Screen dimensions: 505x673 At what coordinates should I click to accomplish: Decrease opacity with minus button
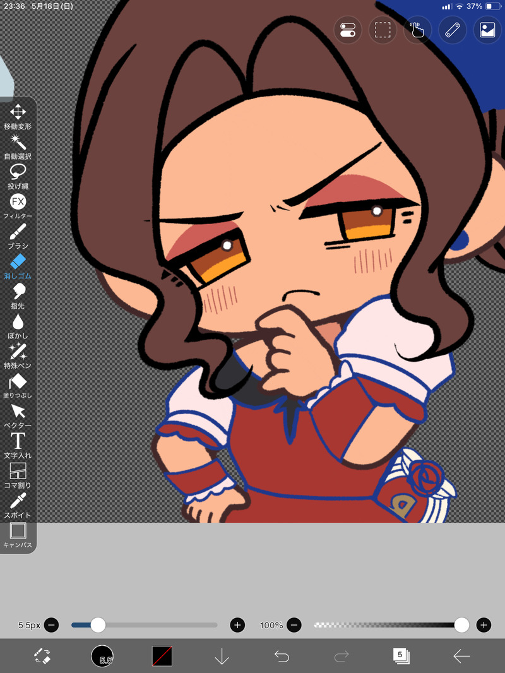coord(294,625)
